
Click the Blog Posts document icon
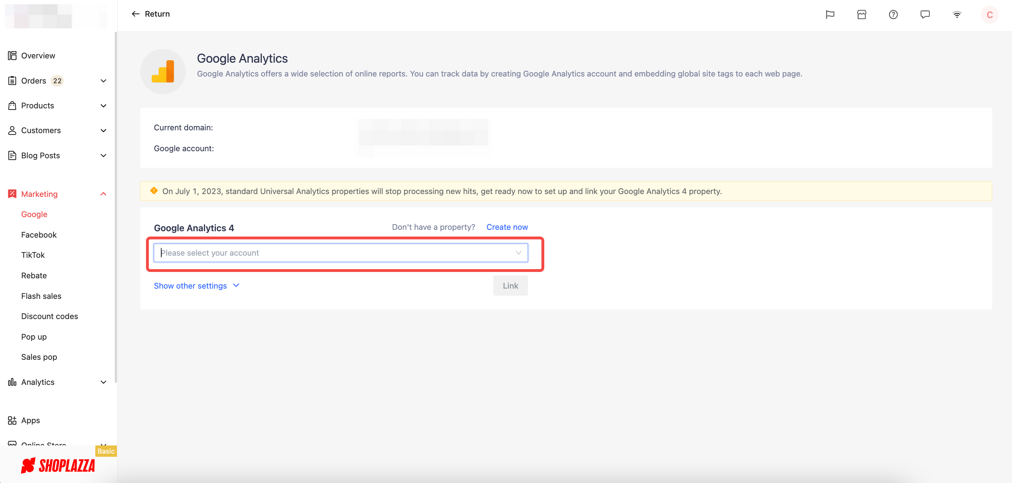(x=12, y=155)
